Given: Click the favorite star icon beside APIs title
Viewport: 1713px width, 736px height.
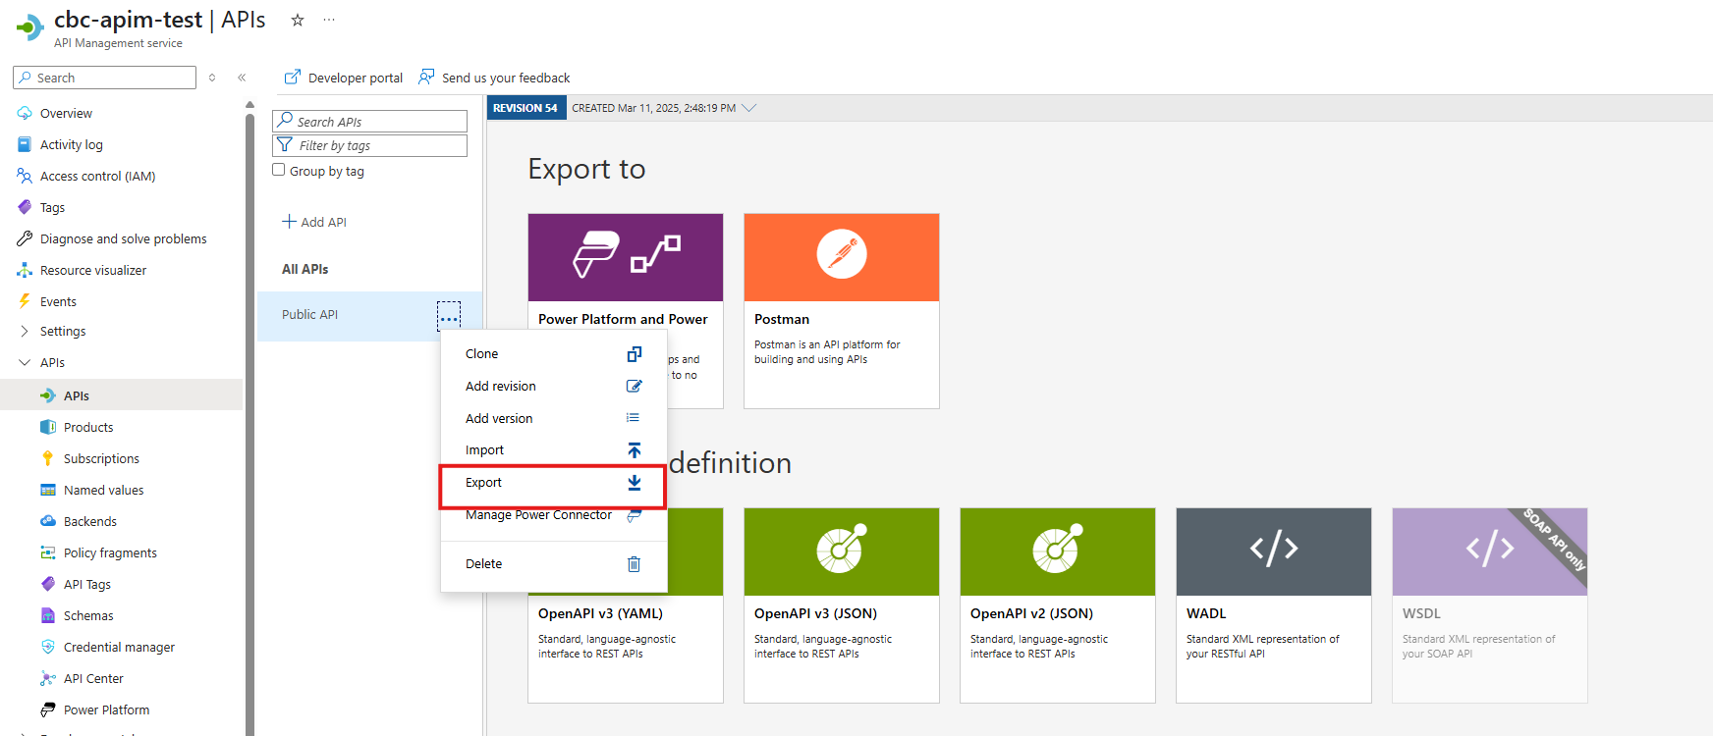Looking at the screenshot, I should [x=298, y=20].
